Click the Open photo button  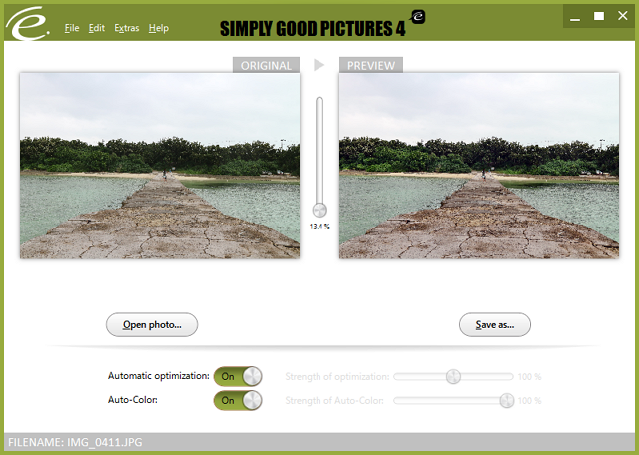(152, 324)
